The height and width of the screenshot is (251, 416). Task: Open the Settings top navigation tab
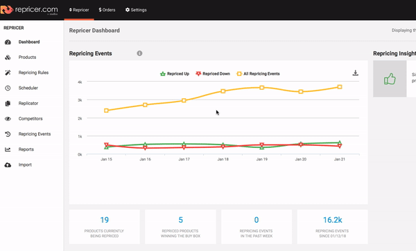coord(136,10)
